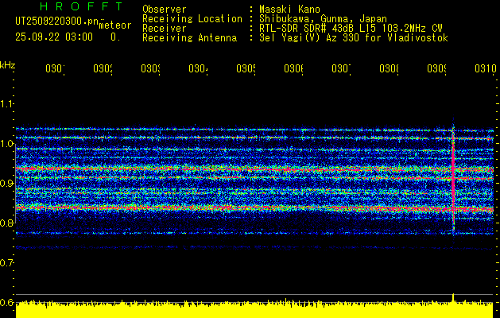The image size is (500, 318).
Task: Click the 0302 time axis marker
Action: (103, 68)
